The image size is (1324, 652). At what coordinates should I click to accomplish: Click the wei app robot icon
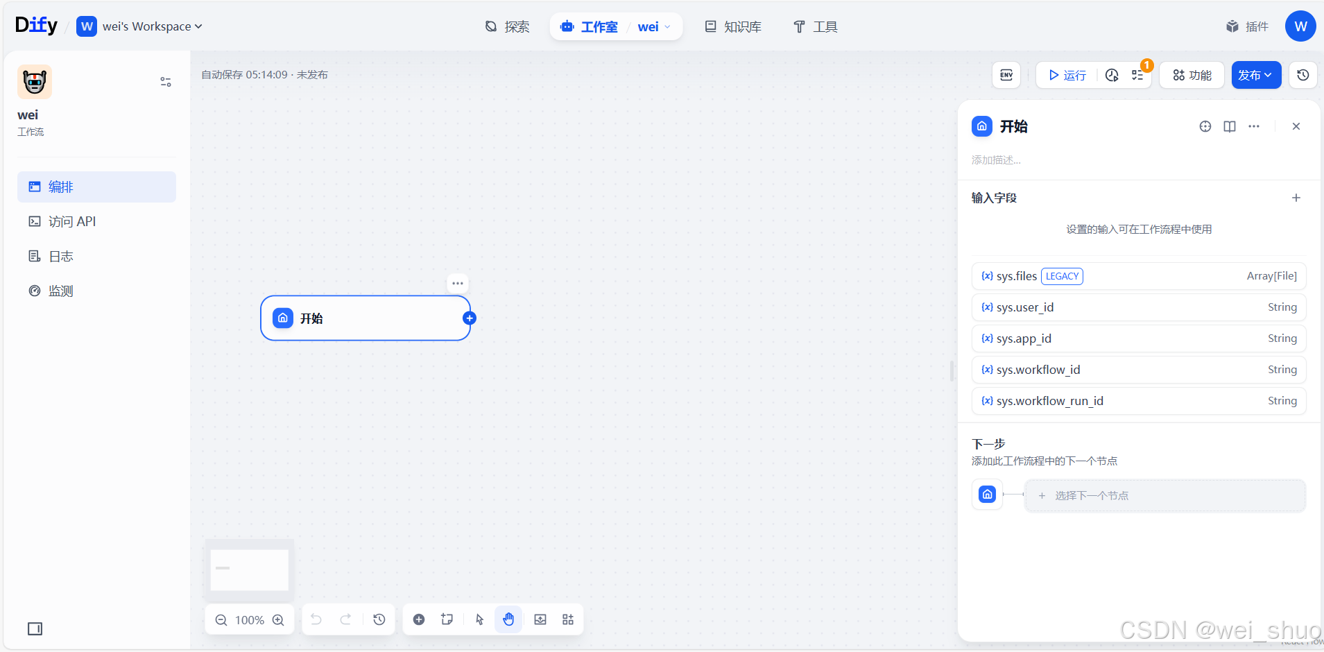click(x=35, y=82)
